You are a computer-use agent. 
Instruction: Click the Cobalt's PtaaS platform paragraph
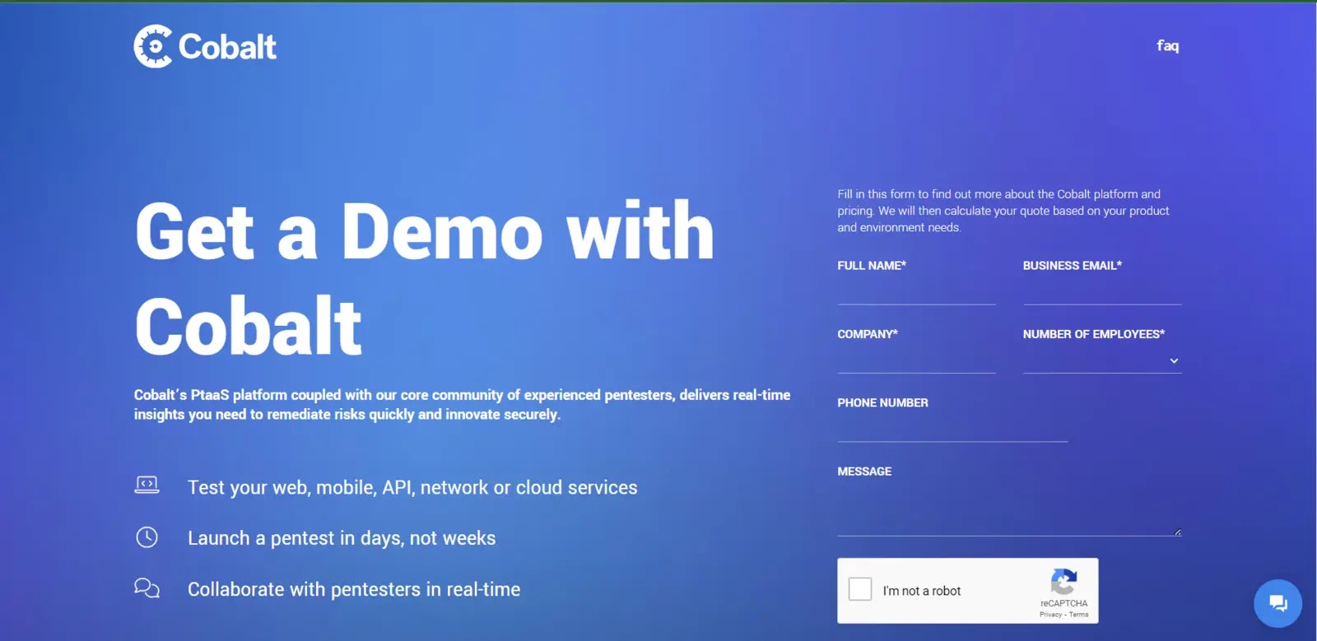[462, 405]
